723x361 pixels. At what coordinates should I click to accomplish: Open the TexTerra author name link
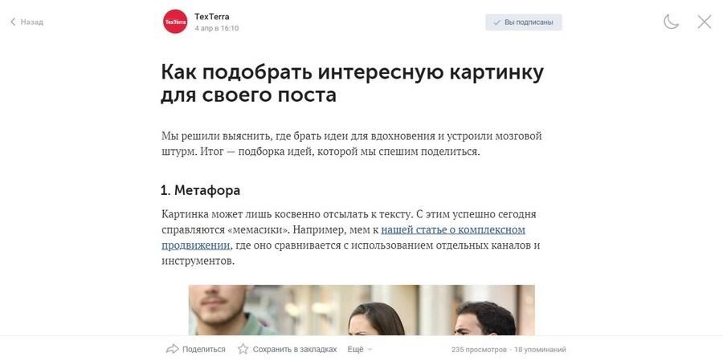pyautogui.click(x=211, y=17)
